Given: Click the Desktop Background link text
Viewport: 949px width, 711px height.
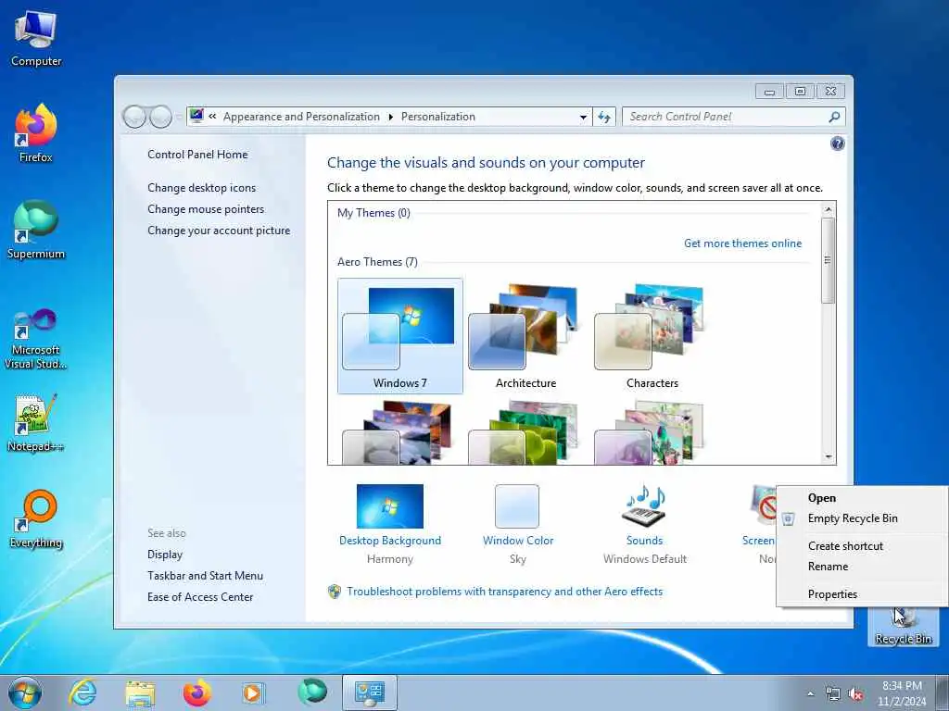Looking at the screenshot, I should tap(390, 541).
